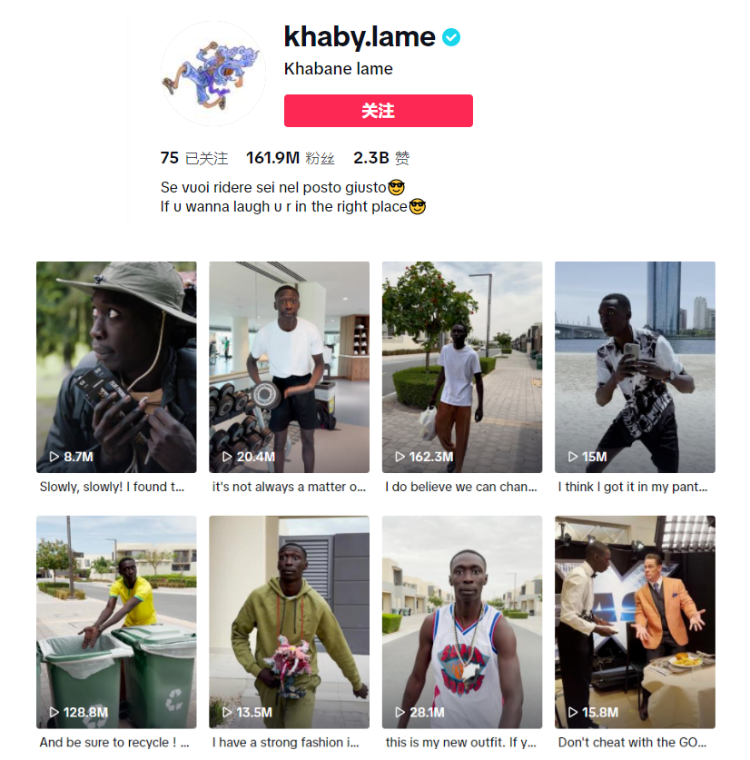Click play icon on the 28.1M video
Viewport: 750px width, 760px height.
point(400,712)
